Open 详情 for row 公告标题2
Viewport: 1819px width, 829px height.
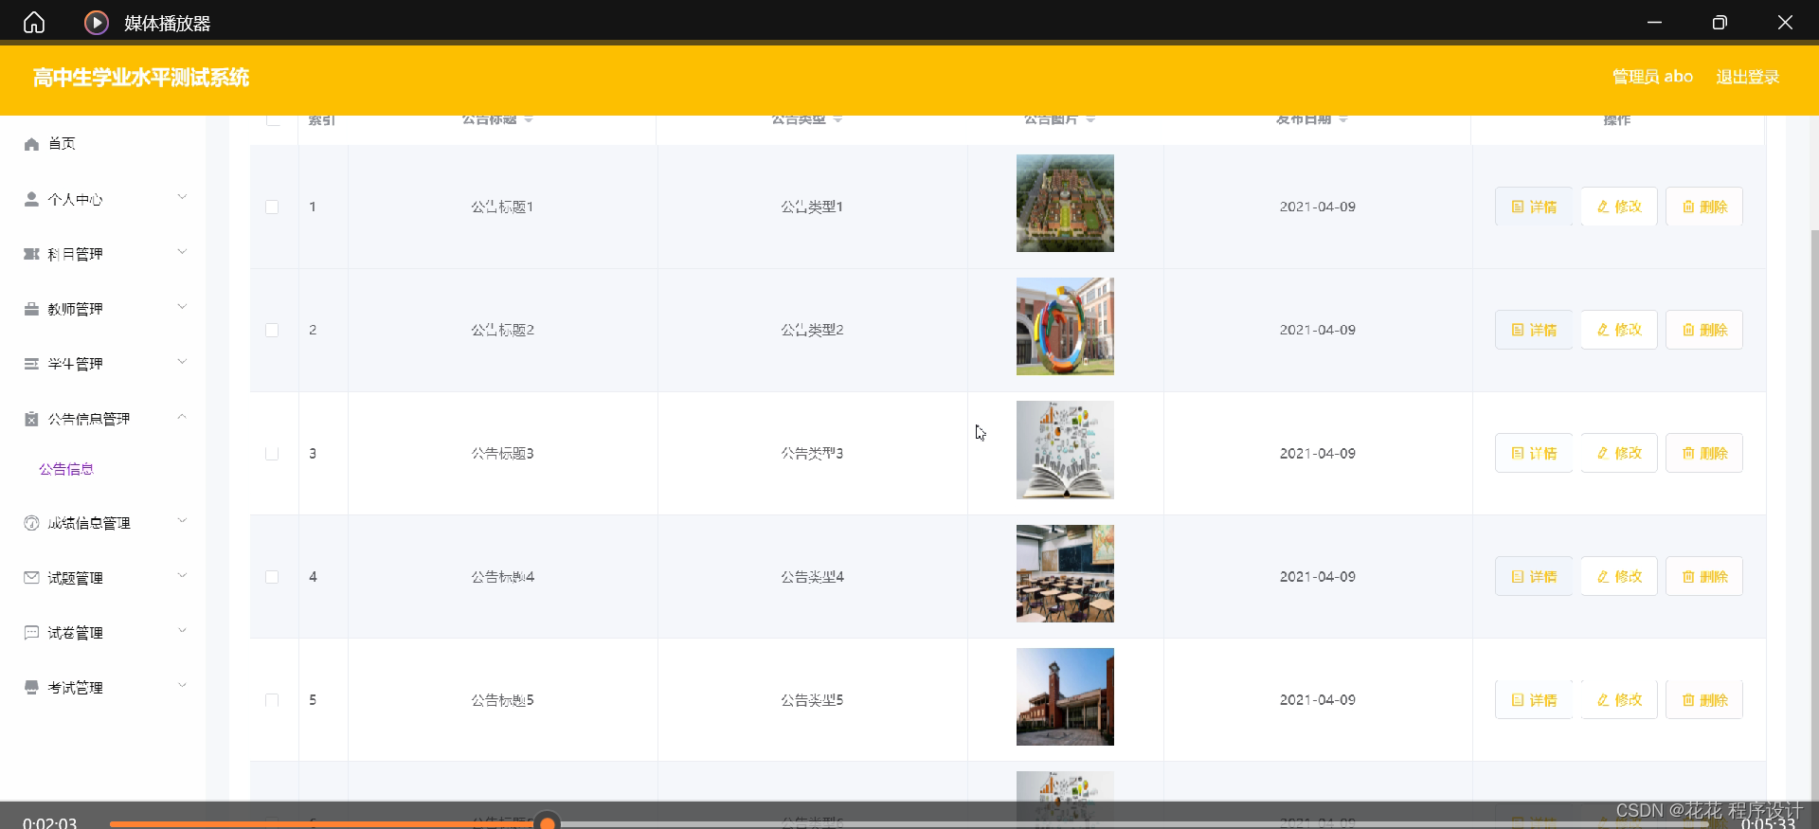coord(1534,330)
